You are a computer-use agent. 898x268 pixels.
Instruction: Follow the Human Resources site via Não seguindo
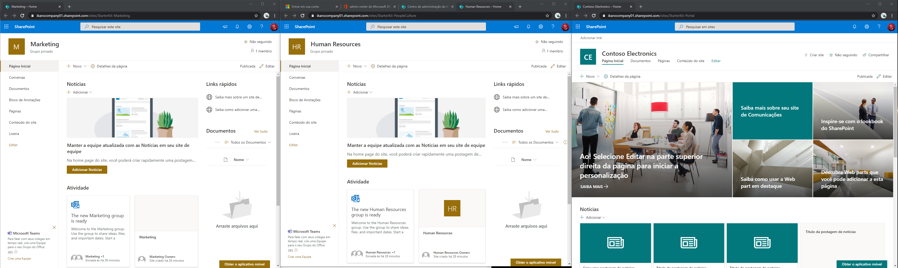[549, 42]
